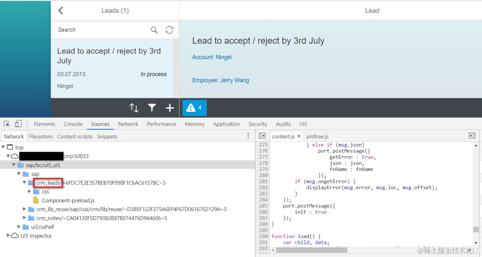Toggle the device toolbar icon
482x257 pixels.
pyautogui.click(x=18, y=124)
